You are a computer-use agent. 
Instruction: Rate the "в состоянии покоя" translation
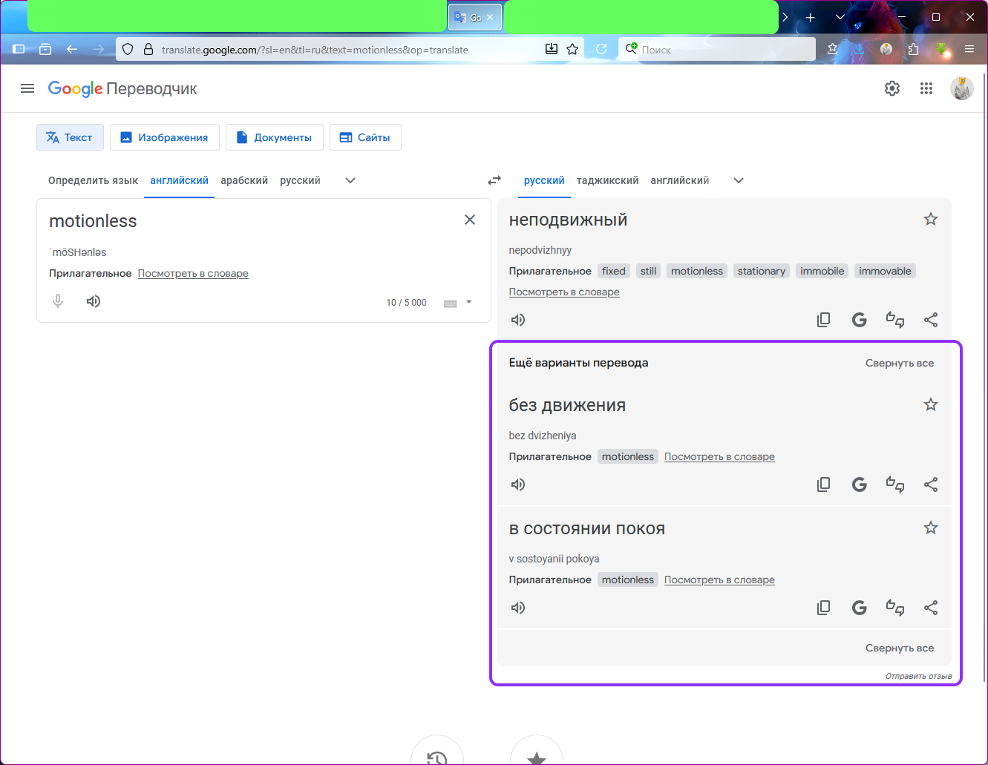point(895,608)
